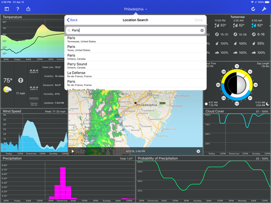Tap the battery 100% status indicator
Viewport: 271px width, 203px height.
tap(263, 2)
